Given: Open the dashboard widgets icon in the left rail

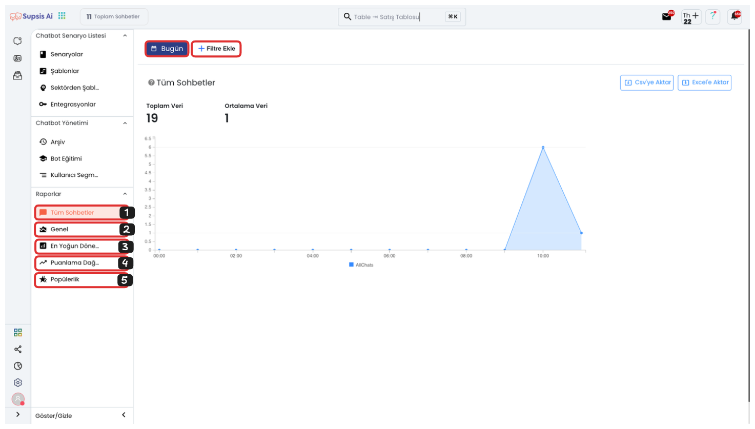Looking at the screenshot, I should [18, 333].
